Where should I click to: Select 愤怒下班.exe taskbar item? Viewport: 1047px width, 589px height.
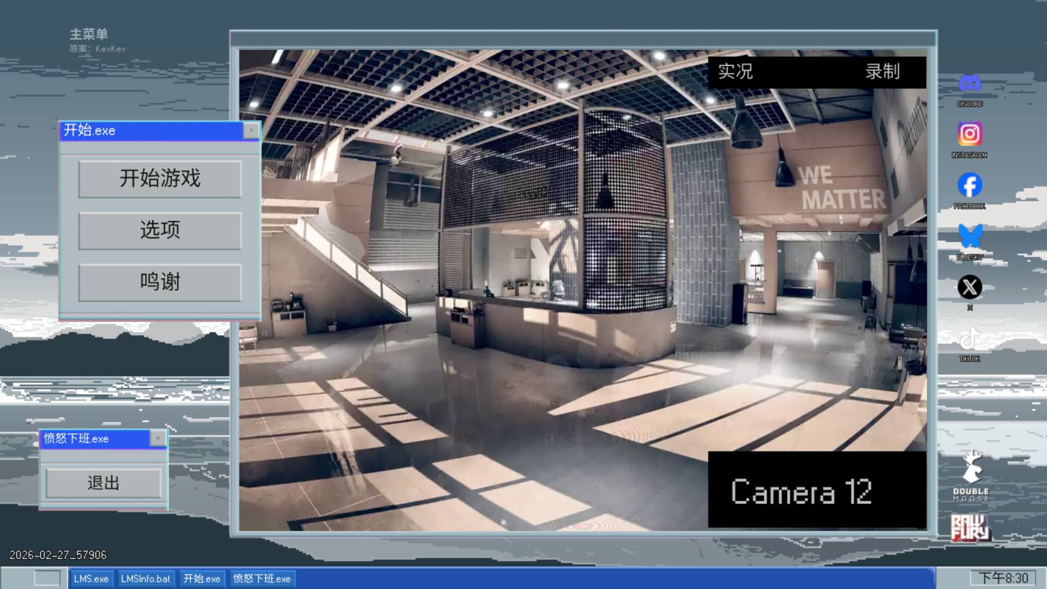[x=262, y=579]
